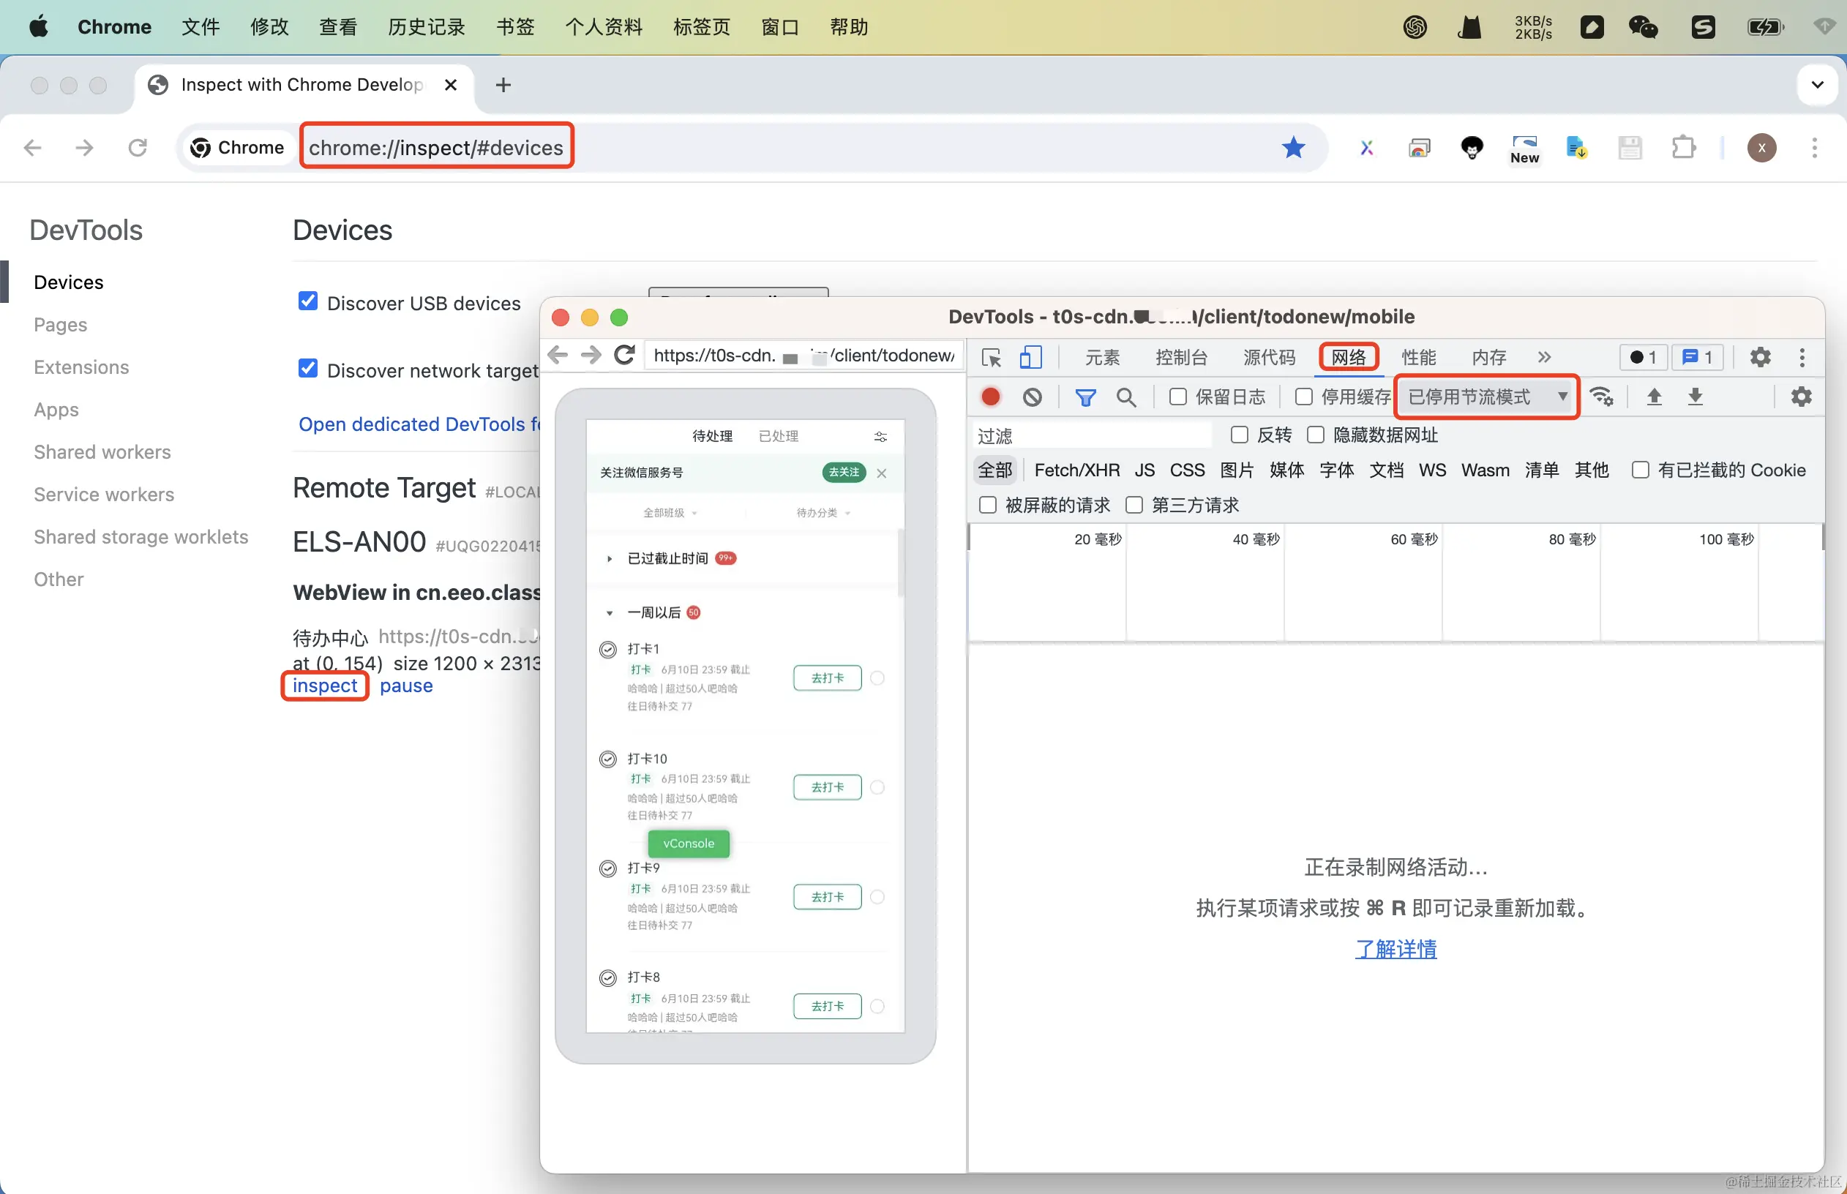Click the 过滤 filter input field
Viewport: 1847px width, 1194px height.
pyautogui.click(x=1093, y=436)
